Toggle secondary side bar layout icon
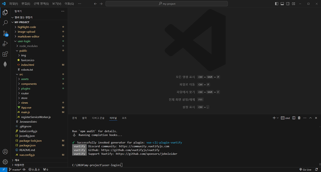 click(288, 4)
